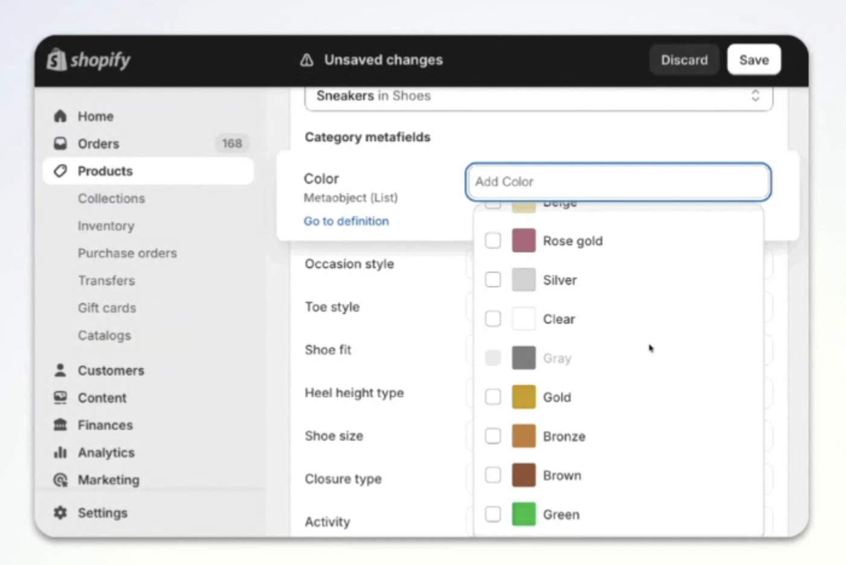This screenshot has width=846, height=565.
Task: Check the Bronze color checkbox
Action: [x=493, y=436]
